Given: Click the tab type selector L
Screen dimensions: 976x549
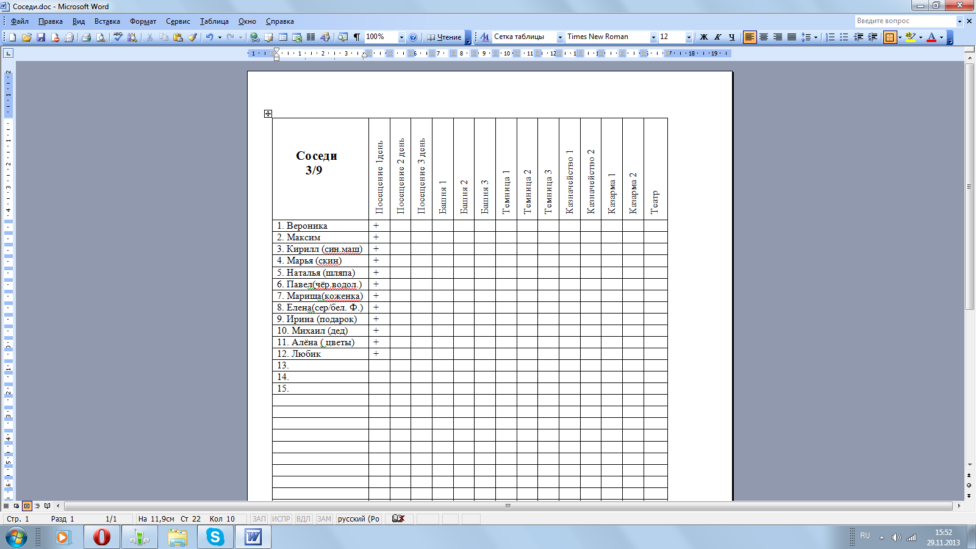Looking at the screenshot, I should coord(8,53).
